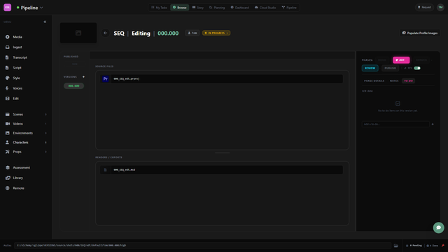
Task: Click the tom assignee chip
Action: [192, 33]
